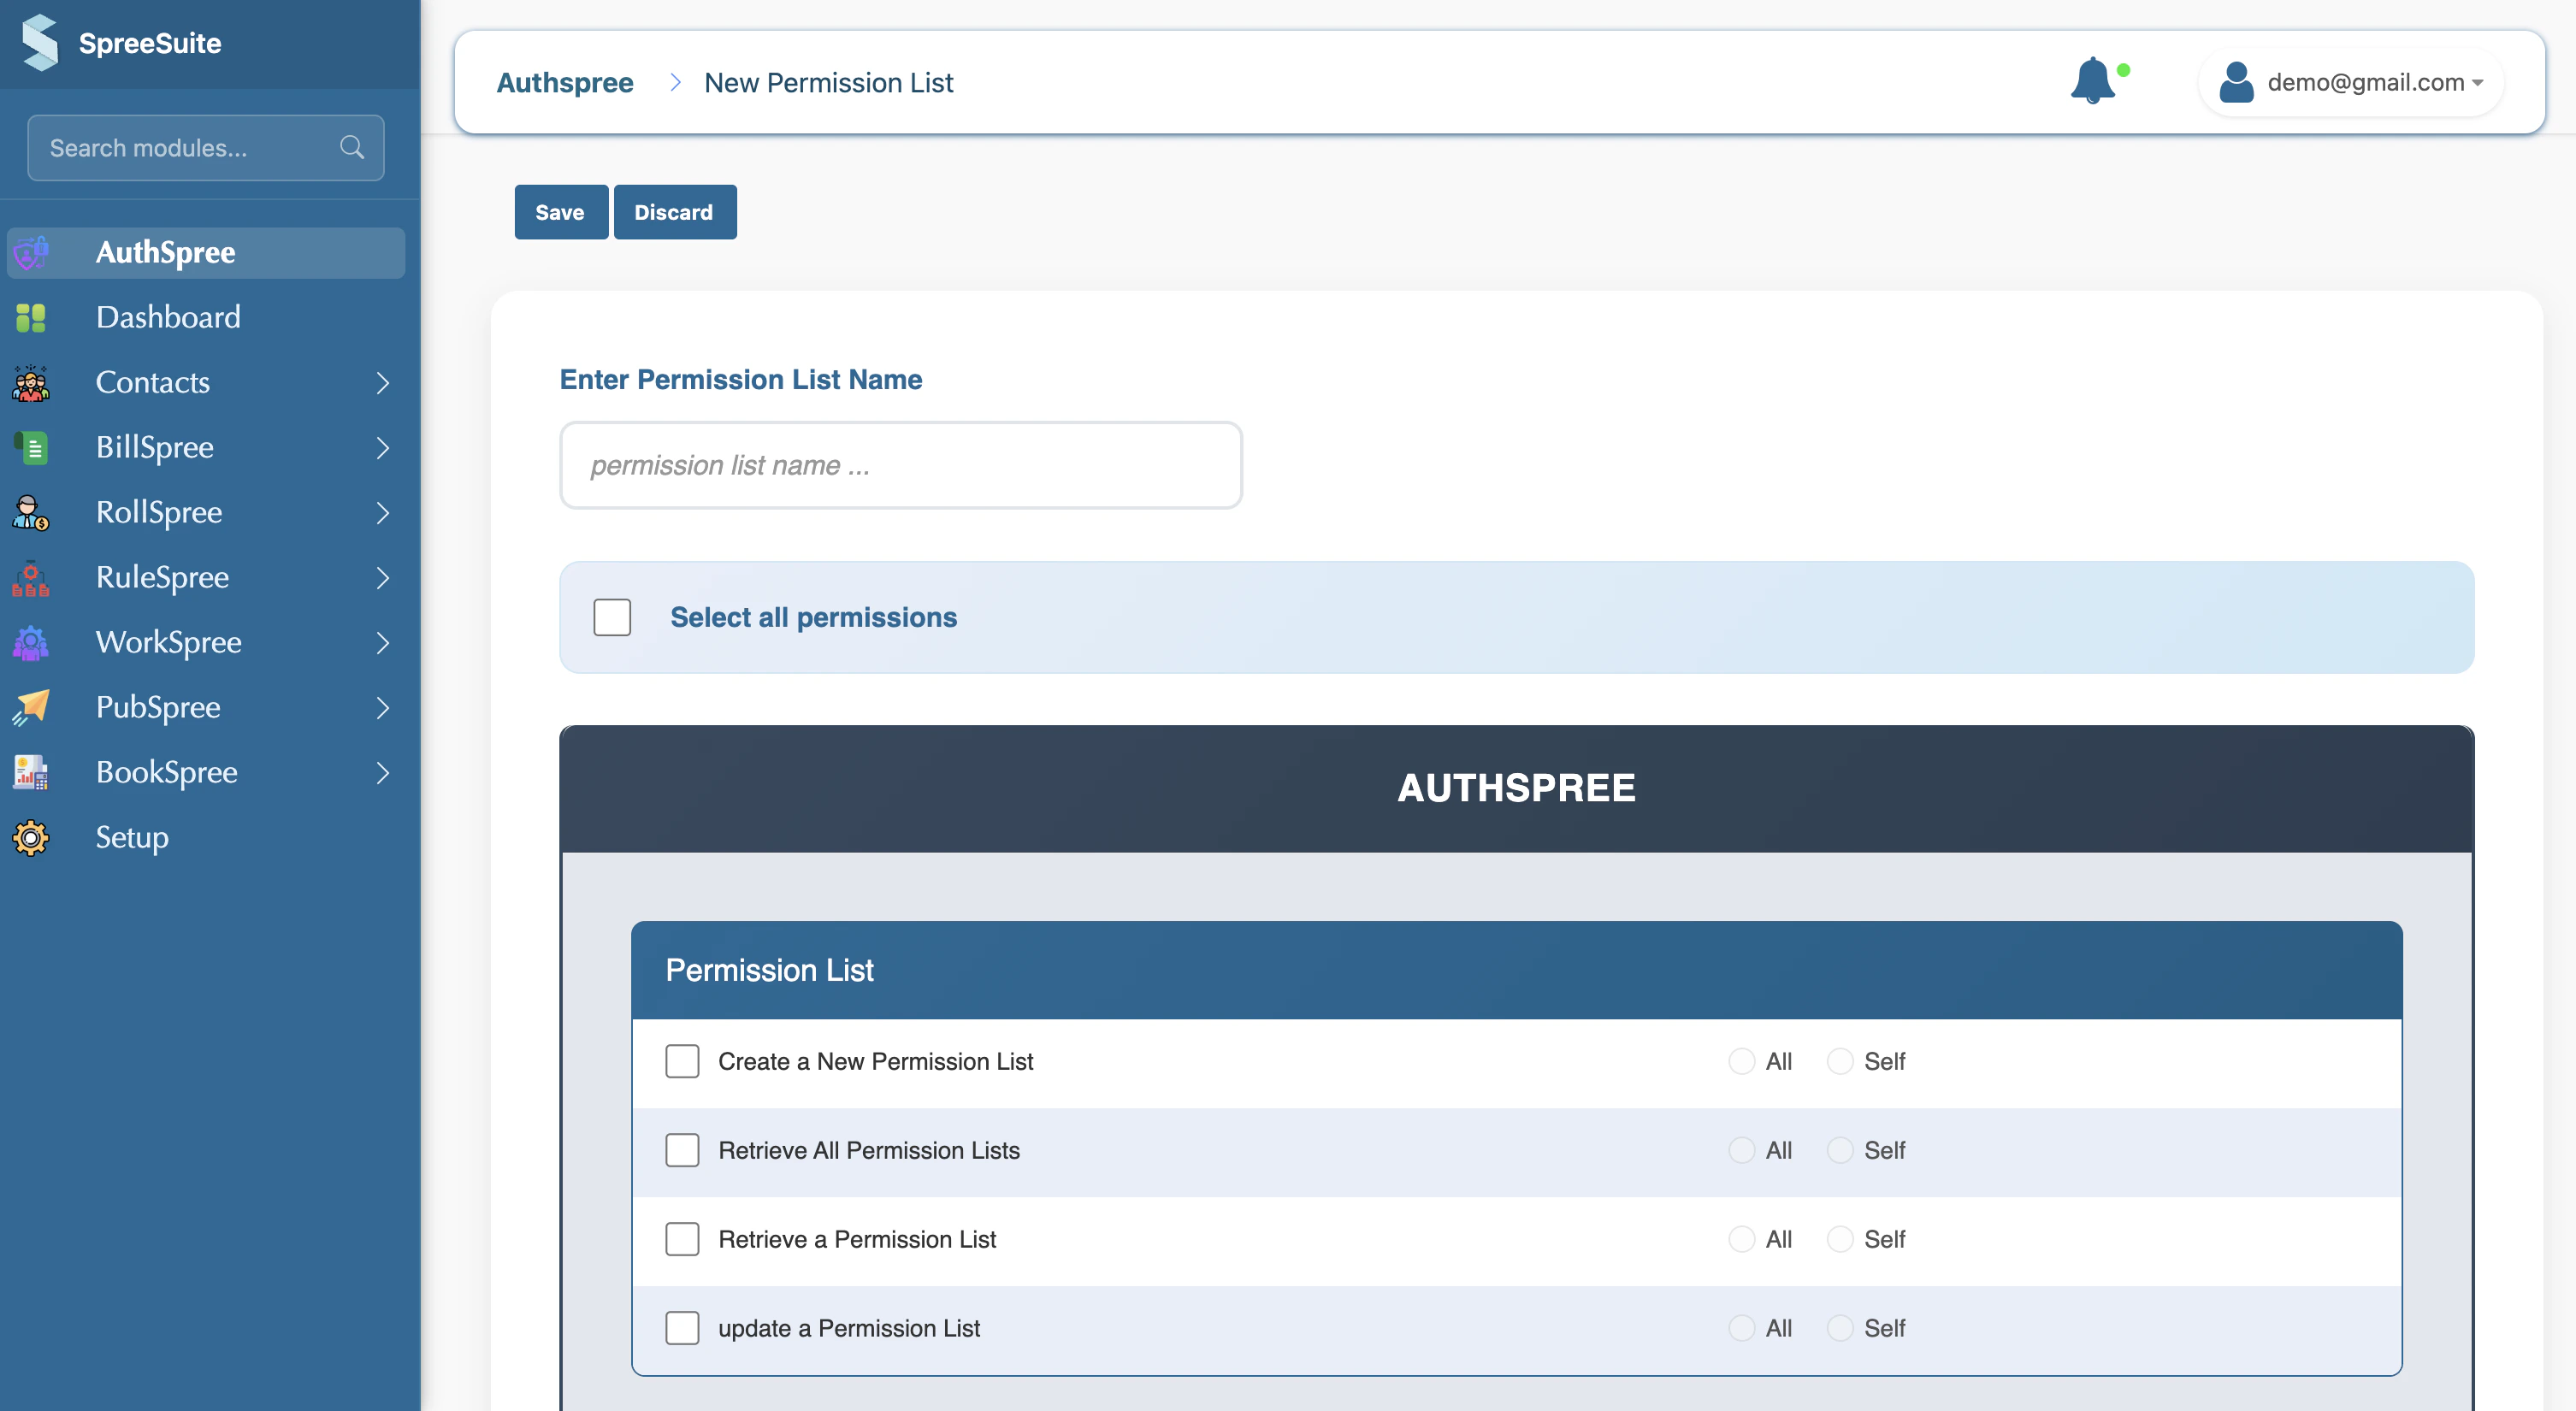Open the Setup sidebar item
This screenshot has height=1411, width=2576.
click(x=206, y=837)
